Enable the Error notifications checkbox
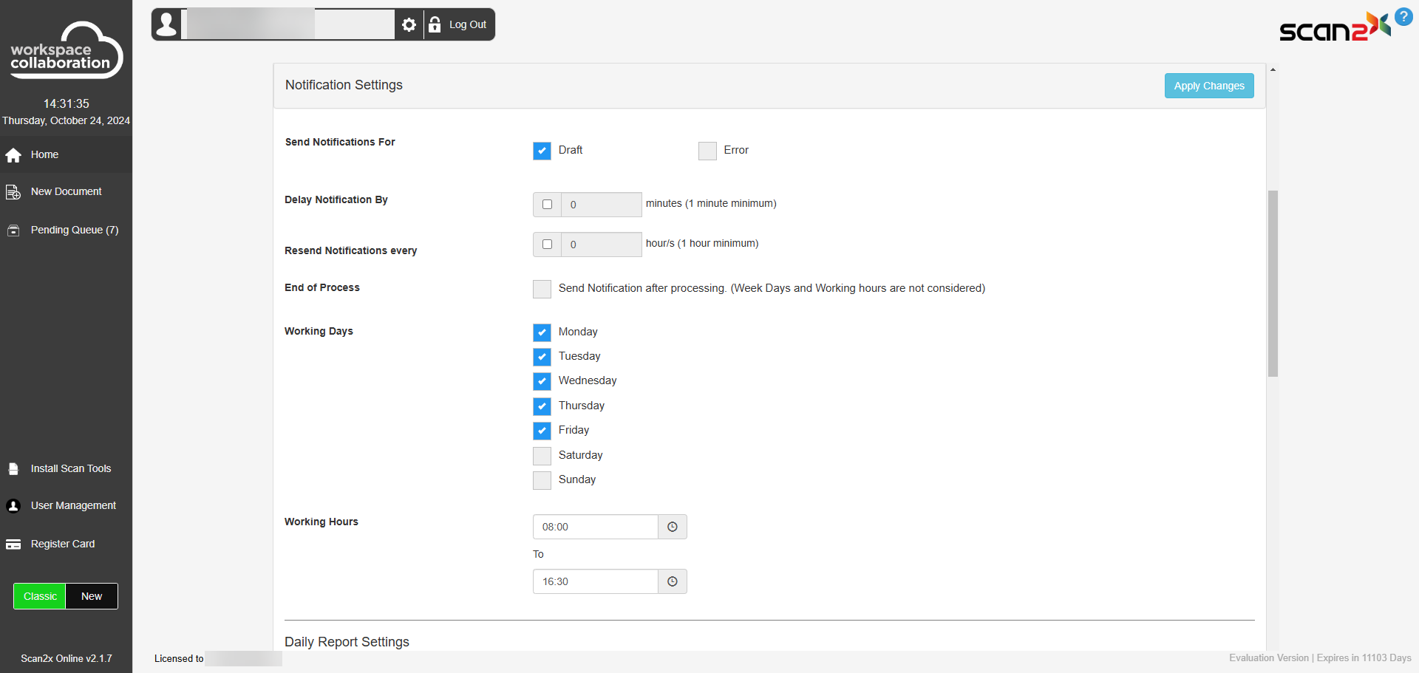Image resolution: width=1419 pixels, height=673 pixels. point(707,151)
